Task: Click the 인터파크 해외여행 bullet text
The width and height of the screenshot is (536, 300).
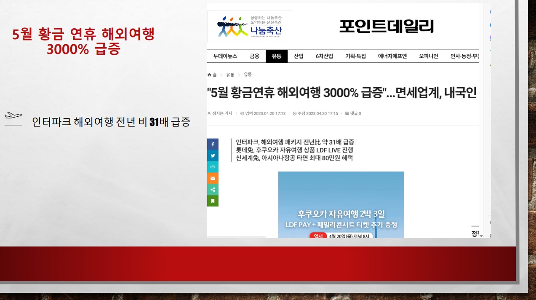Action: (111, 122)
